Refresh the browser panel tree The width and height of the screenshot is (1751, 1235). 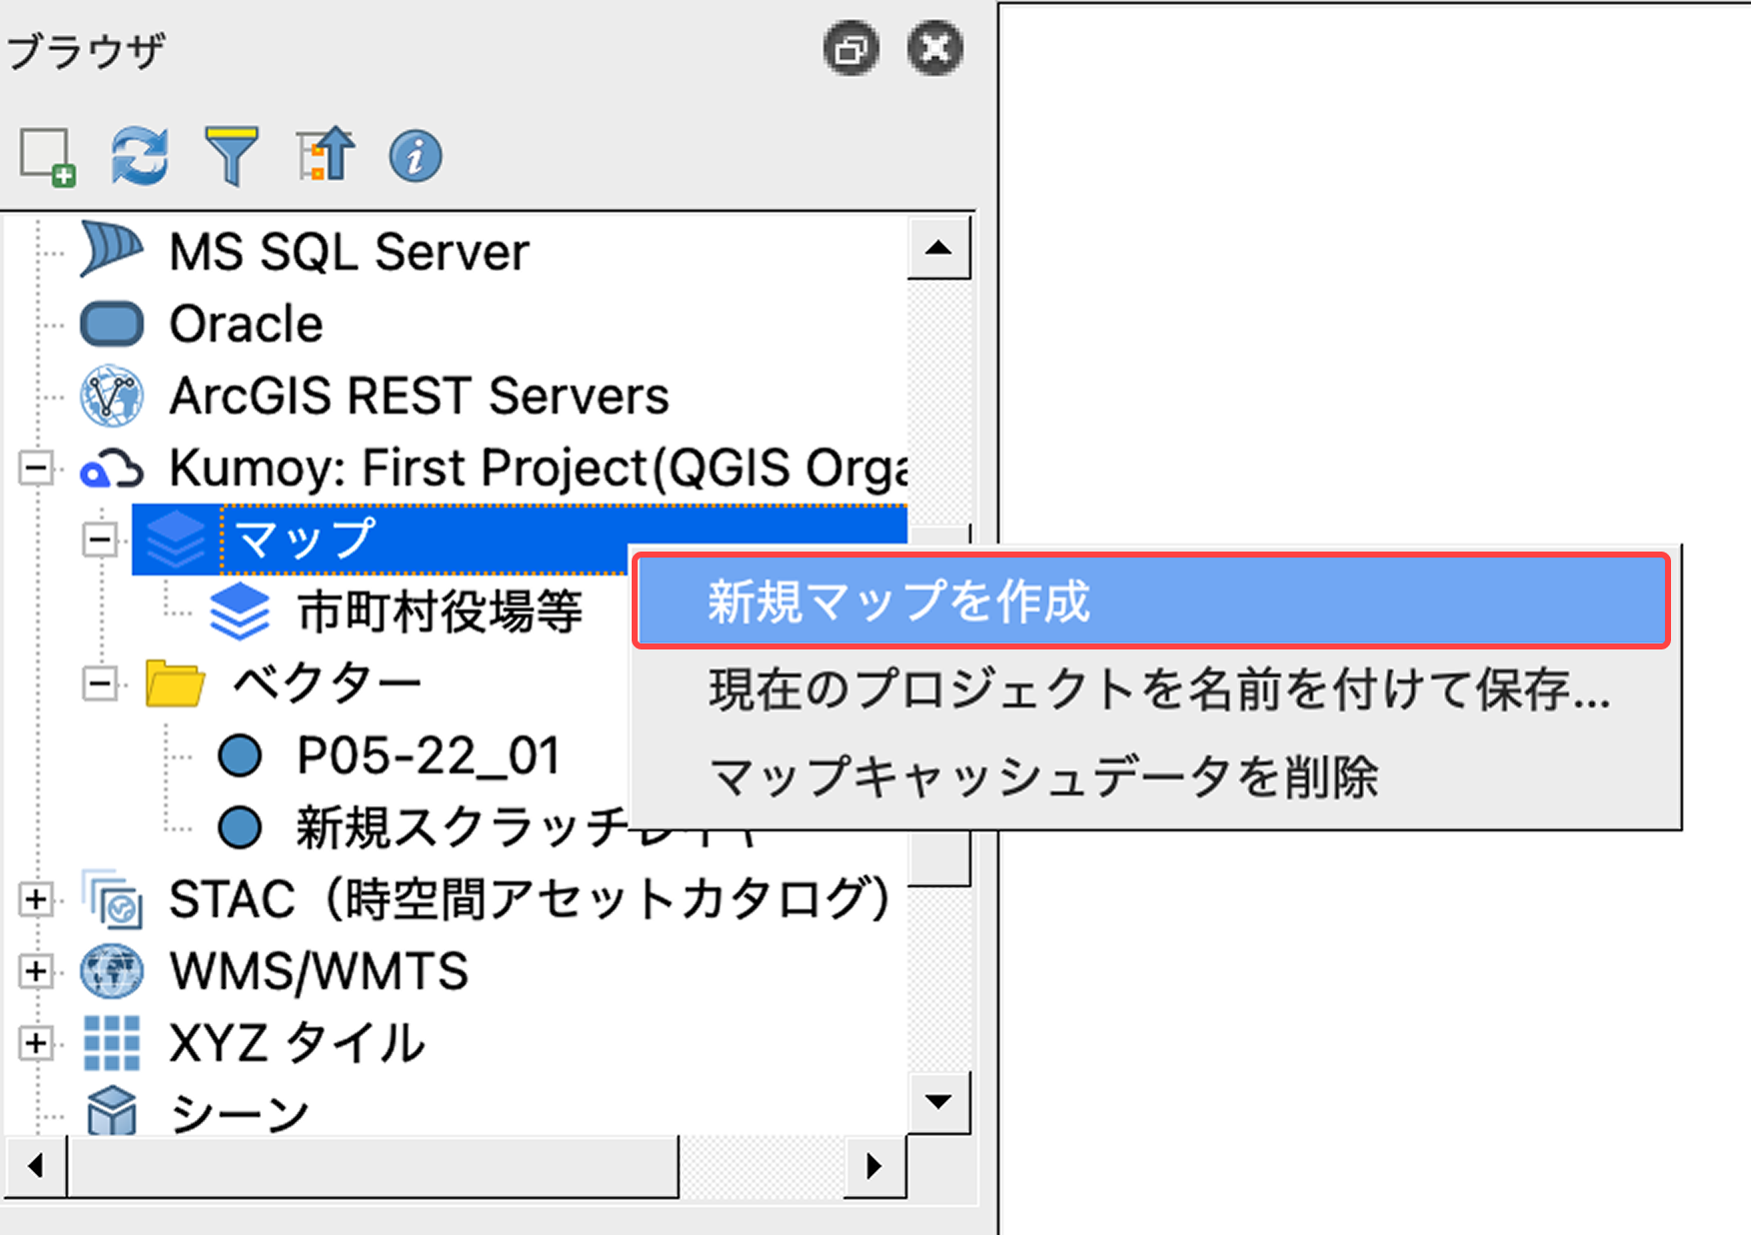pos(139,156)
